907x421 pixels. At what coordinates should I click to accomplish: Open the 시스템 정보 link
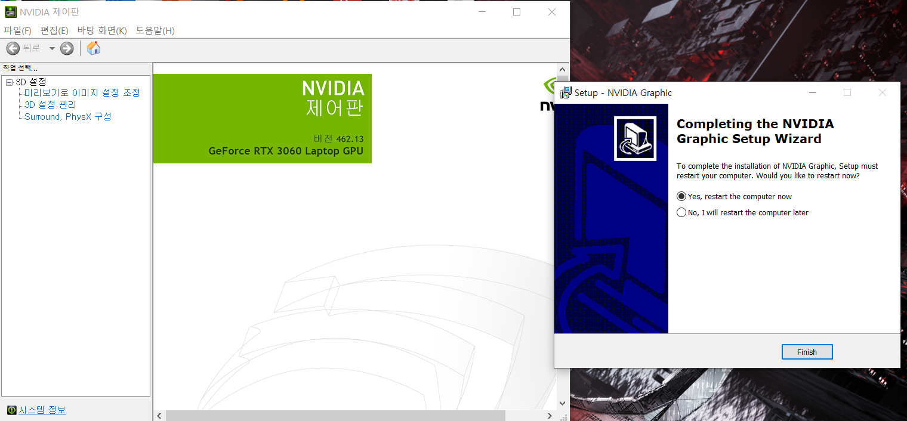(x=42, y=410)
